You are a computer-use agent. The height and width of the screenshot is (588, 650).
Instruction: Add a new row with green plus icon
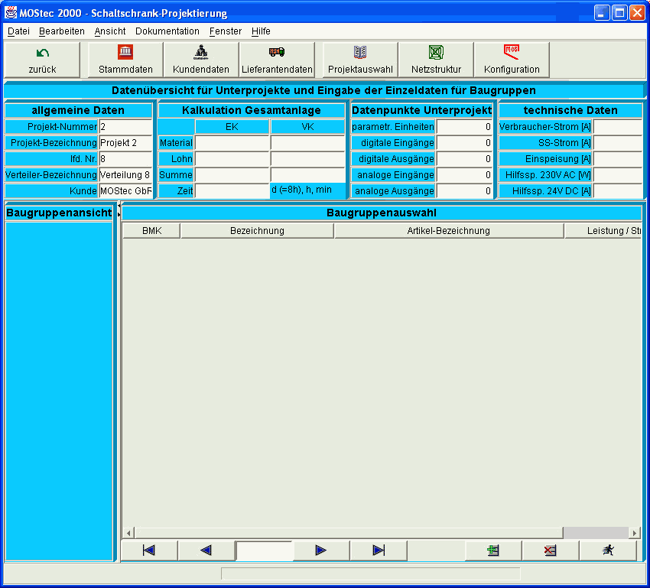[493, 551]
